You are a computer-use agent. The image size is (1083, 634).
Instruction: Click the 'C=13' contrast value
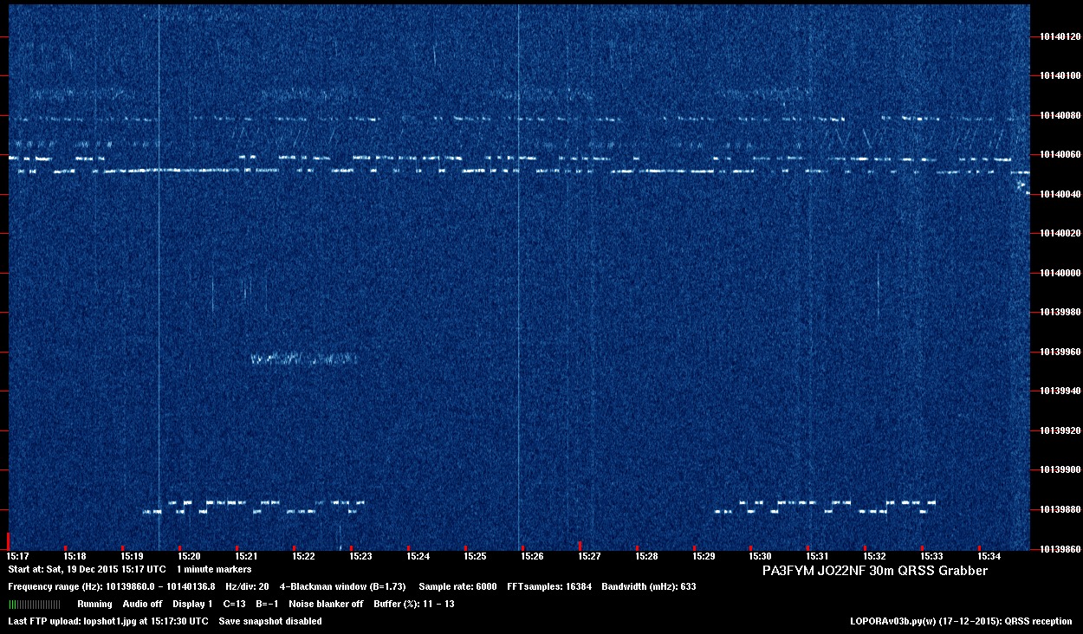234,604
